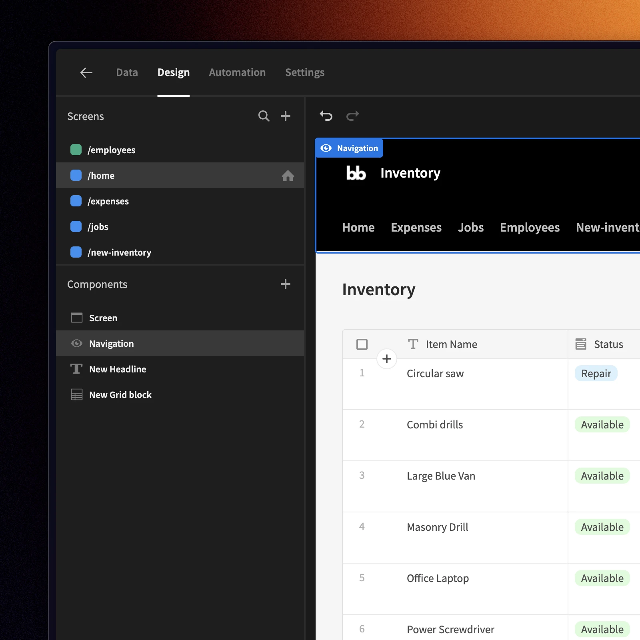Image resolution: width=640 pixels, height=640 pixels.
Task: Open the Automation tab
Action: tap(237, 72)
